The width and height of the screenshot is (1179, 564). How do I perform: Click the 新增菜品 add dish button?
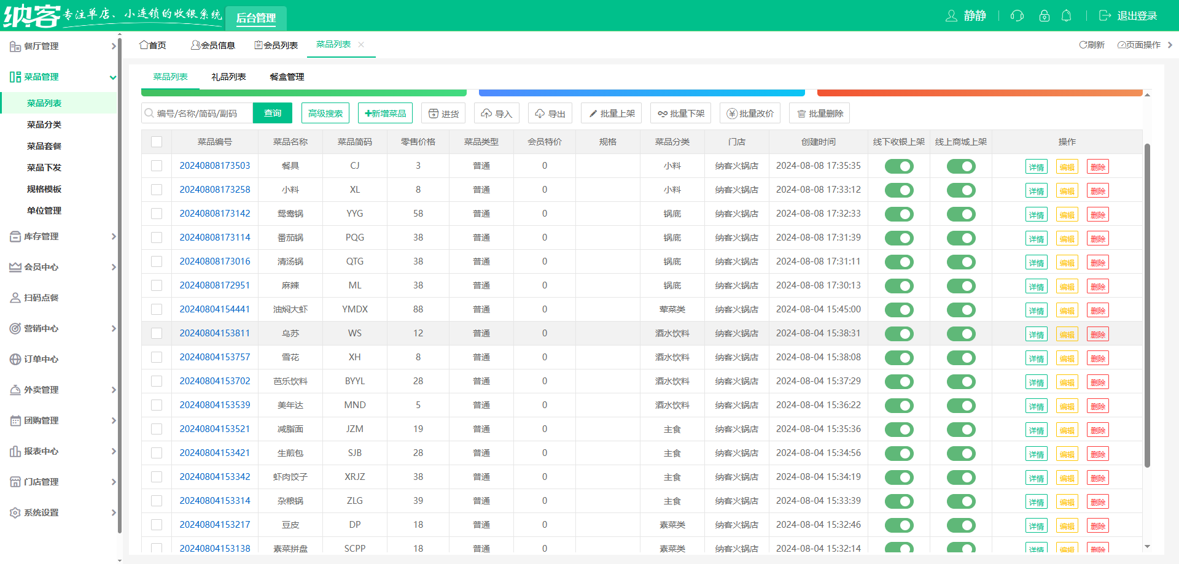(385, 114)
